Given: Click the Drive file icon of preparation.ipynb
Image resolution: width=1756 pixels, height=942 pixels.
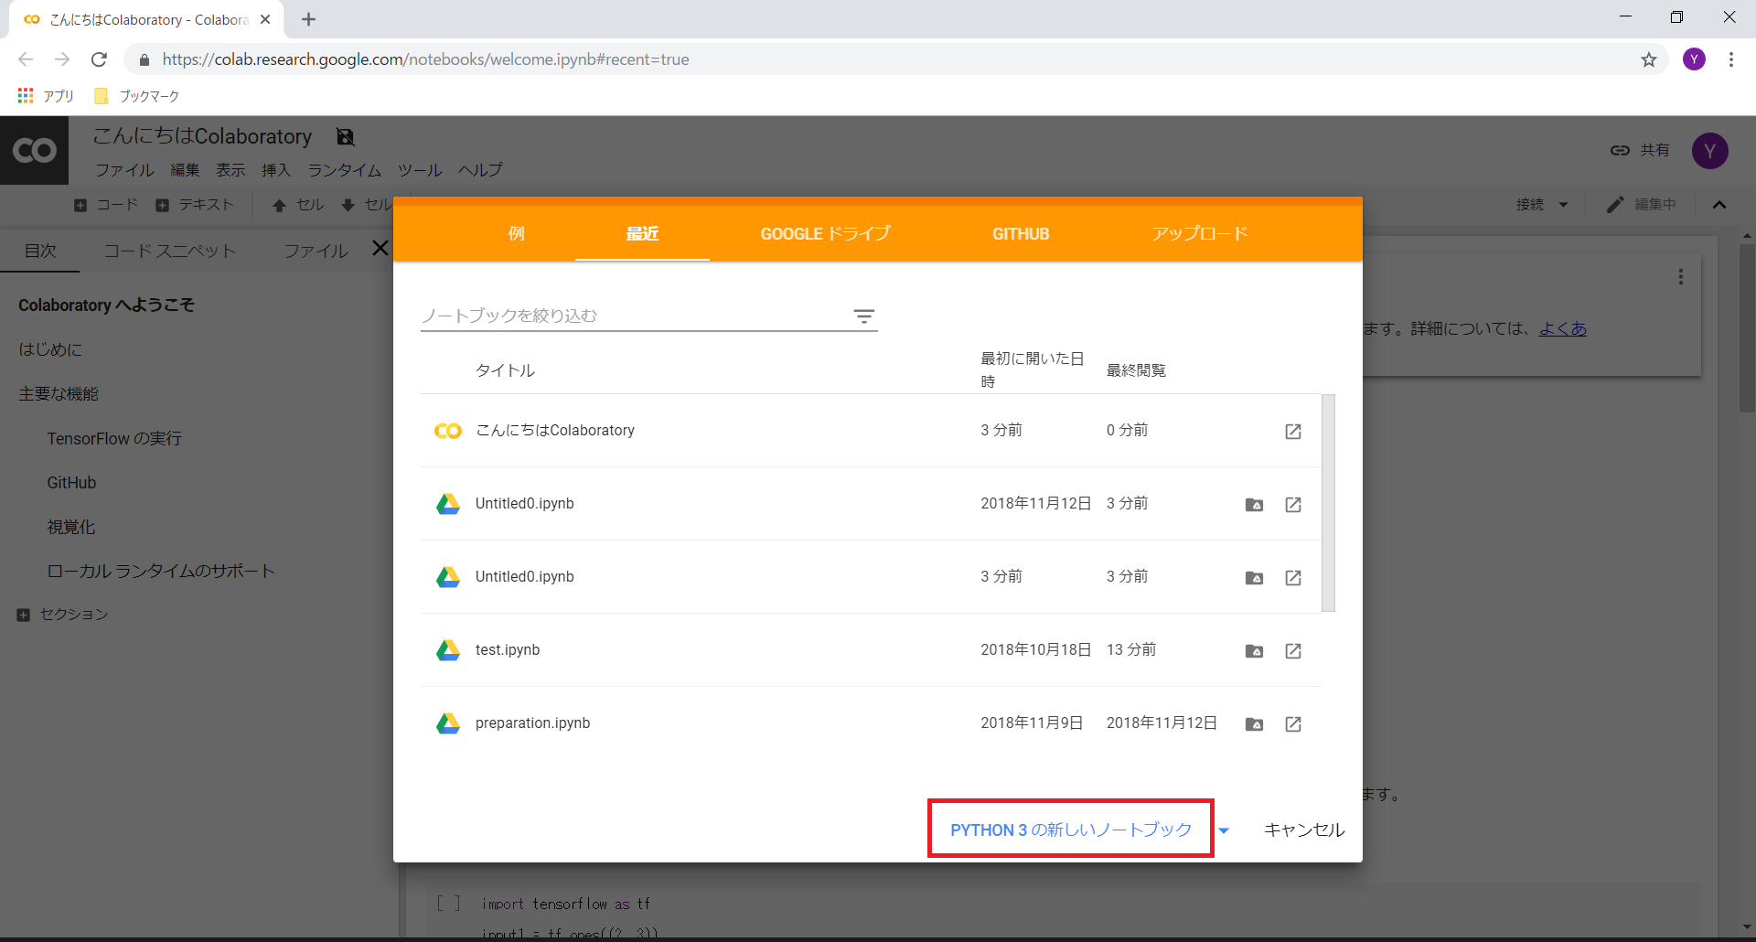Looking at the screenshot, I should 448,723.
